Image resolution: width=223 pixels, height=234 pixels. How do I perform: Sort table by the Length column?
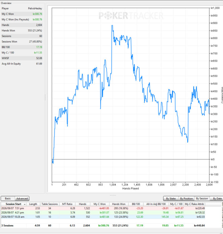pos(33,204)
